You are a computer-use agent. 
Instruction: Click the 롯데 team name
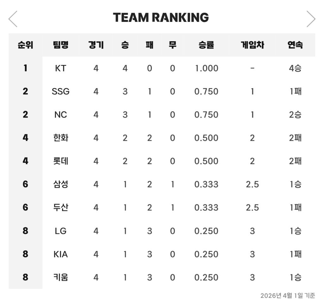click(x=60, y=161)
